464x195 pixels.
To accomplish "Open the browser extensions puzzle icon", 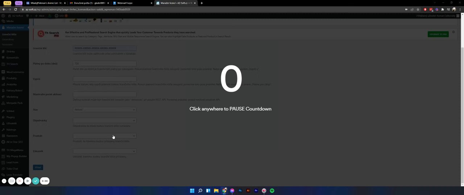I will (442, 9).
